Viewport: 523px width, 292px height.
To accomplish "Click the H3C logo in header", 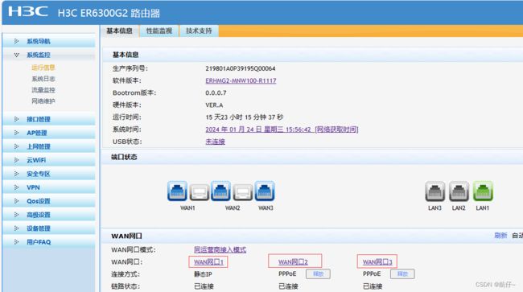I will pyautogui.click(x=28, y=12).
